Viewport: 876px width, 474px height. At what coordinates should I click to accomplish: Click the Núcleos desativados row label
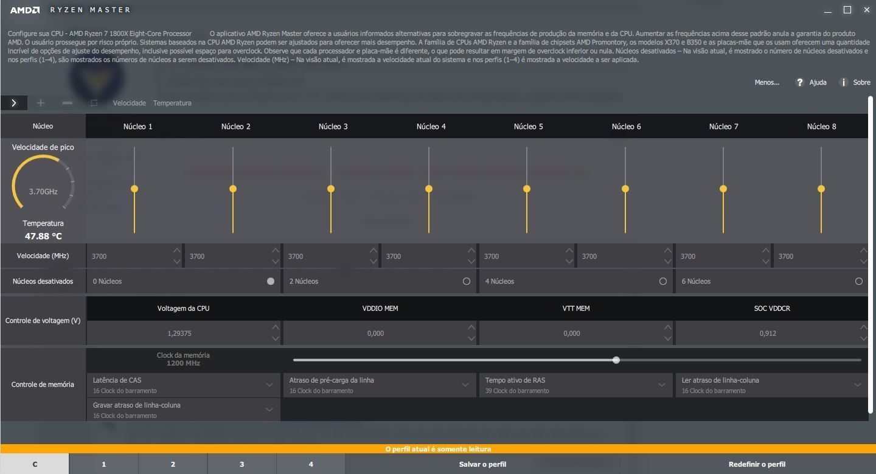[x=43, y=281]
